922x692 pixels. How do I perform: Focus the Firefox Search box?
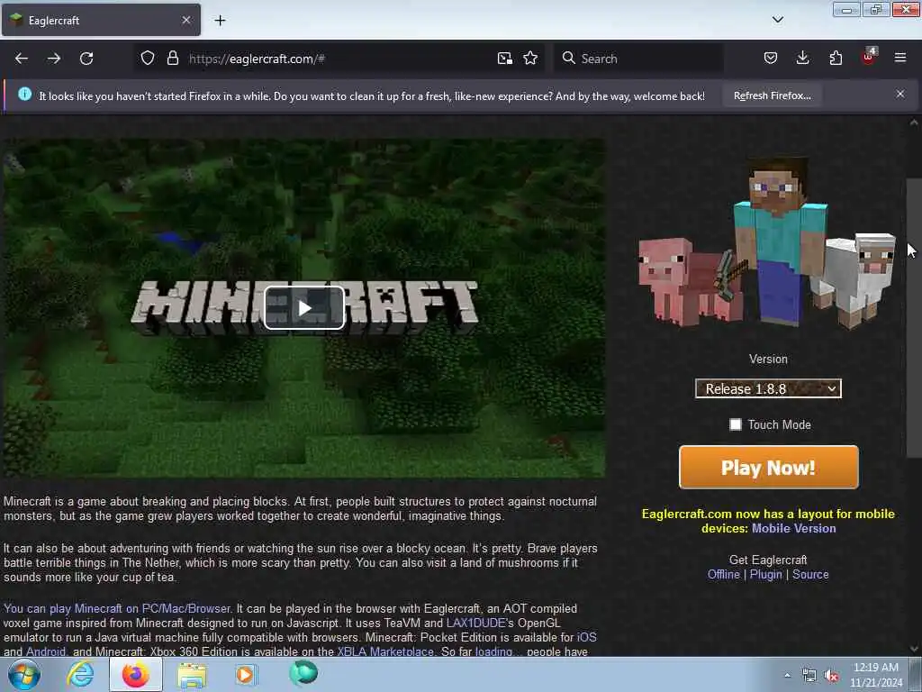click(638, 59)
